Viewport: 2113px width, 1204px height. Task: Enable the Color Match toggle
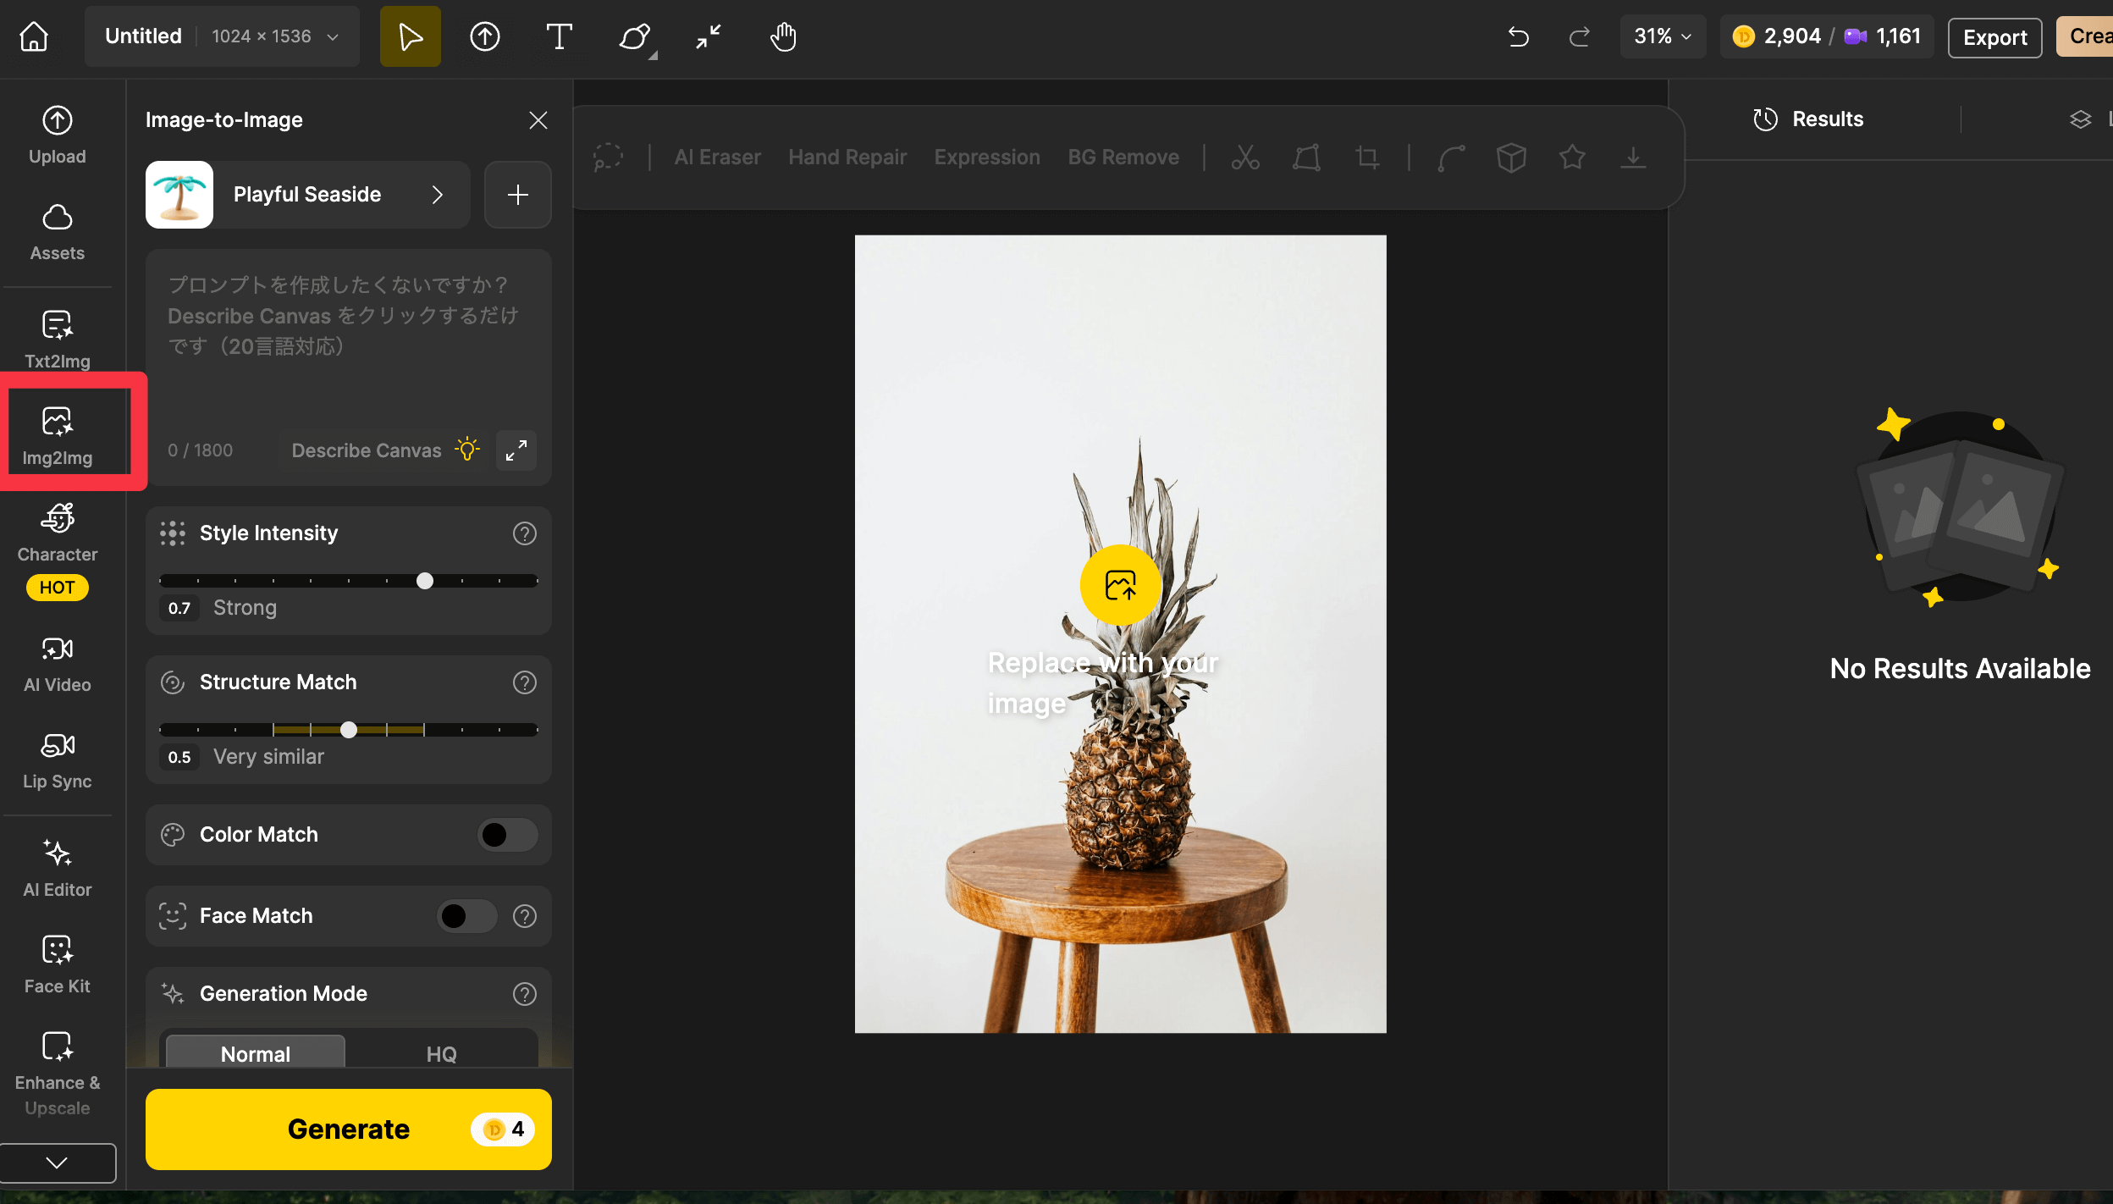tap(507, 835)
